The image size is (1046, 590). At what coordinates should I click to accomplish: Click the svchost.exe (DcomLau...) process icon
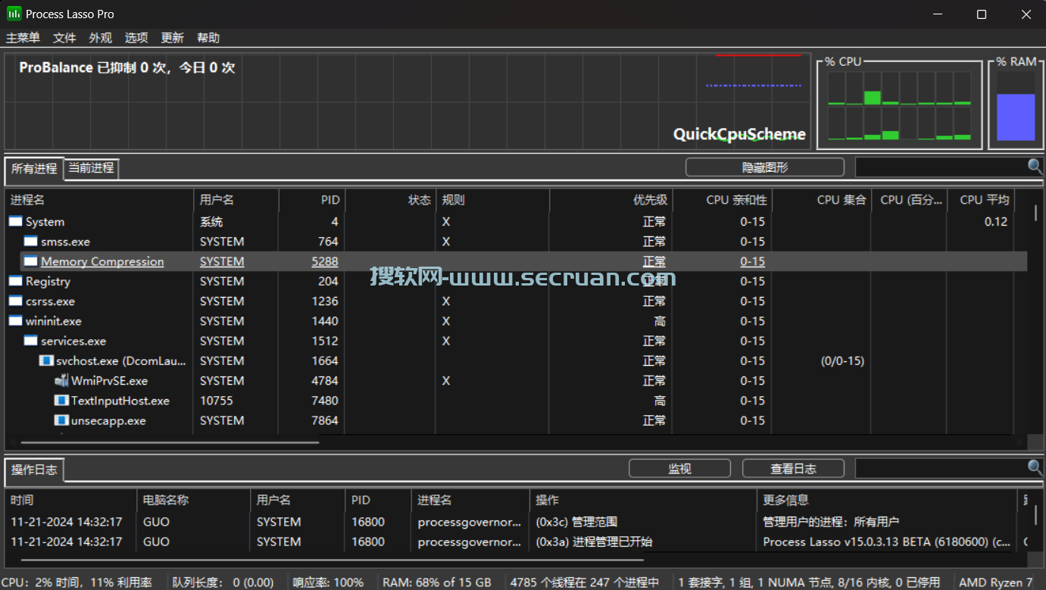45,361
